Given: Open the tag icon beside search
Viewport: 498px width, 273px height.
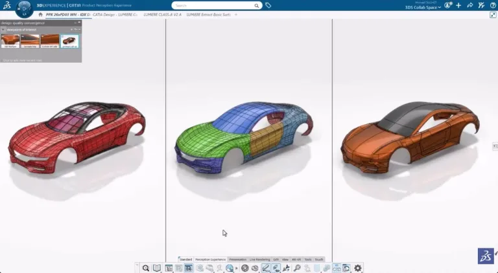Looking at the screenshot, I should [268, 5].
